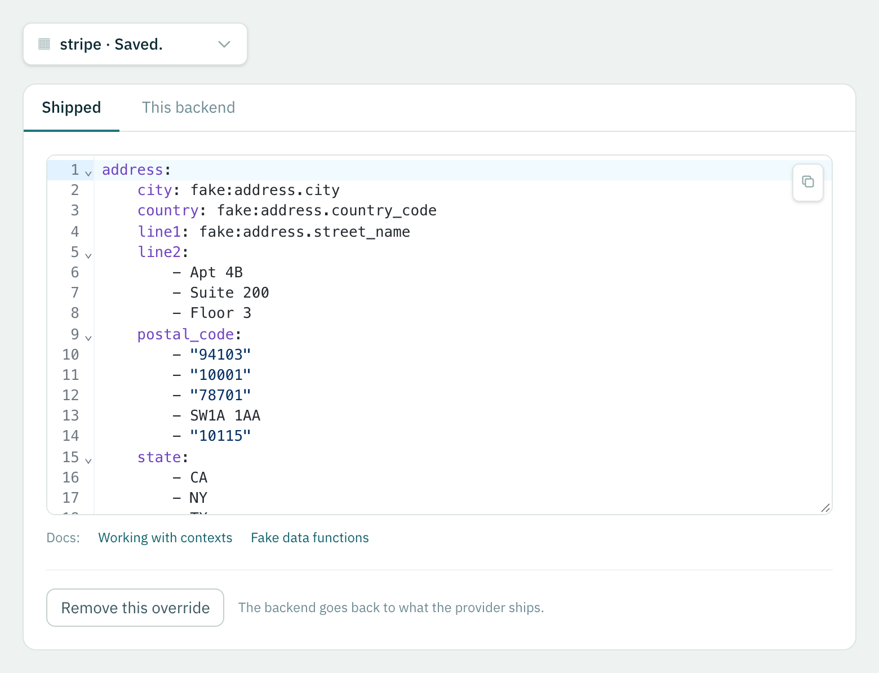The width and height of the screenshot is (879, 673).
Task: Collapse the address block fold arrow
Action: pyautogui.click(x=88, y=173)
